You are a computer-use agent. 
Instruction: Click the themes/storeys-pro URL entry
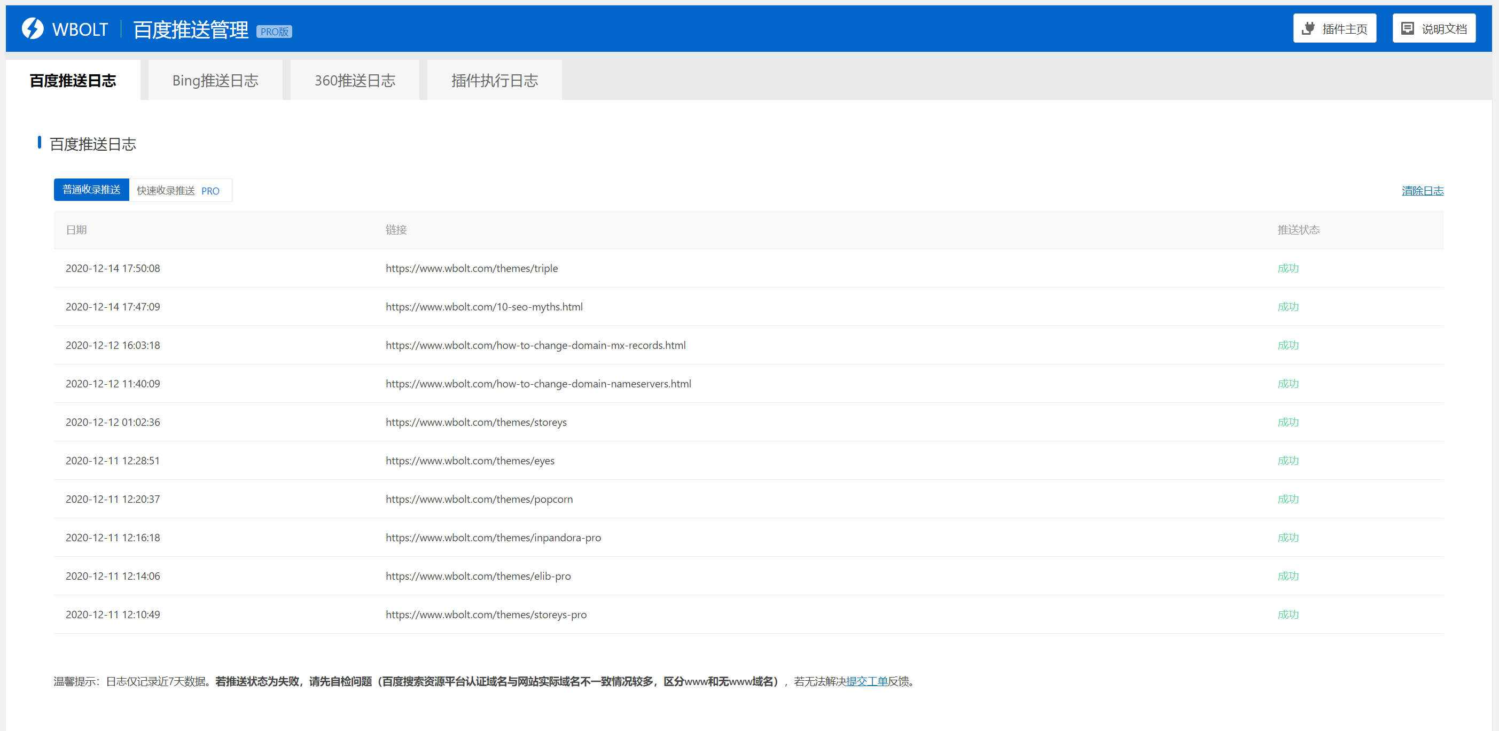486,615
